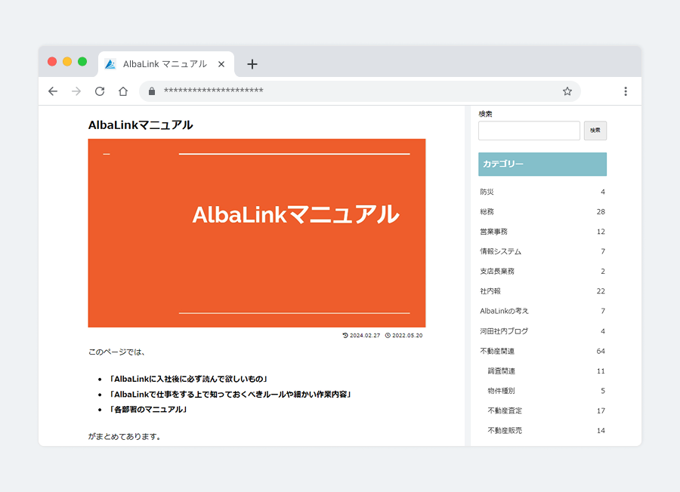Click the sidebar search text box
The image size is (680, 492).
tap(529, 131)
